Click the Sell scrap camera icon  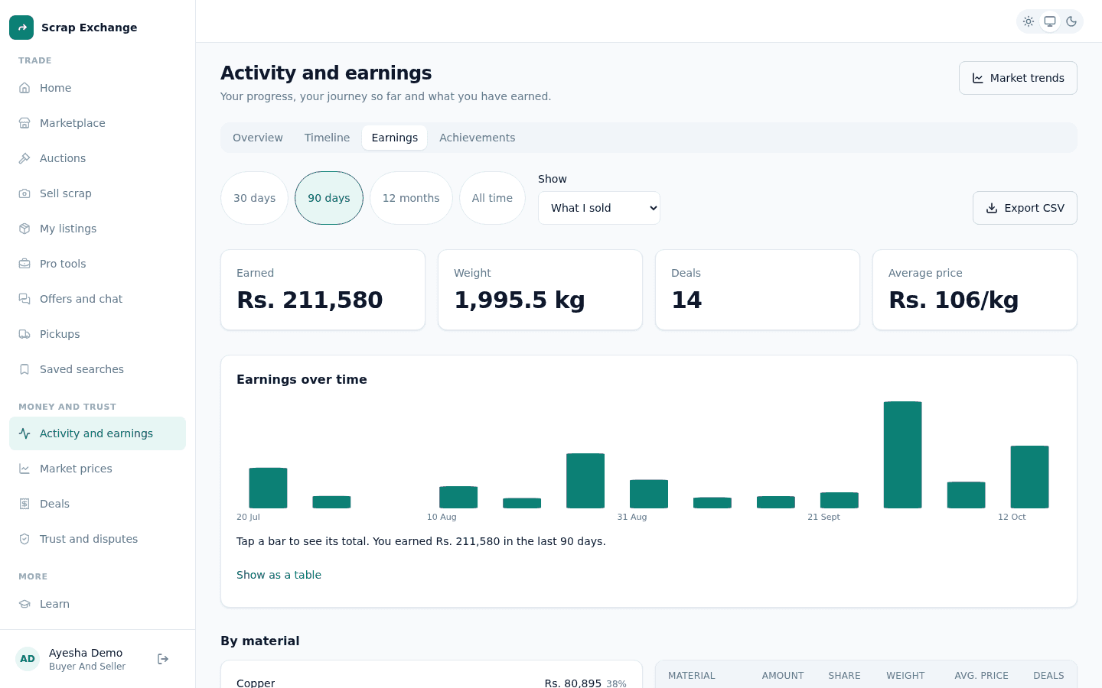click(x=24, y=193)
